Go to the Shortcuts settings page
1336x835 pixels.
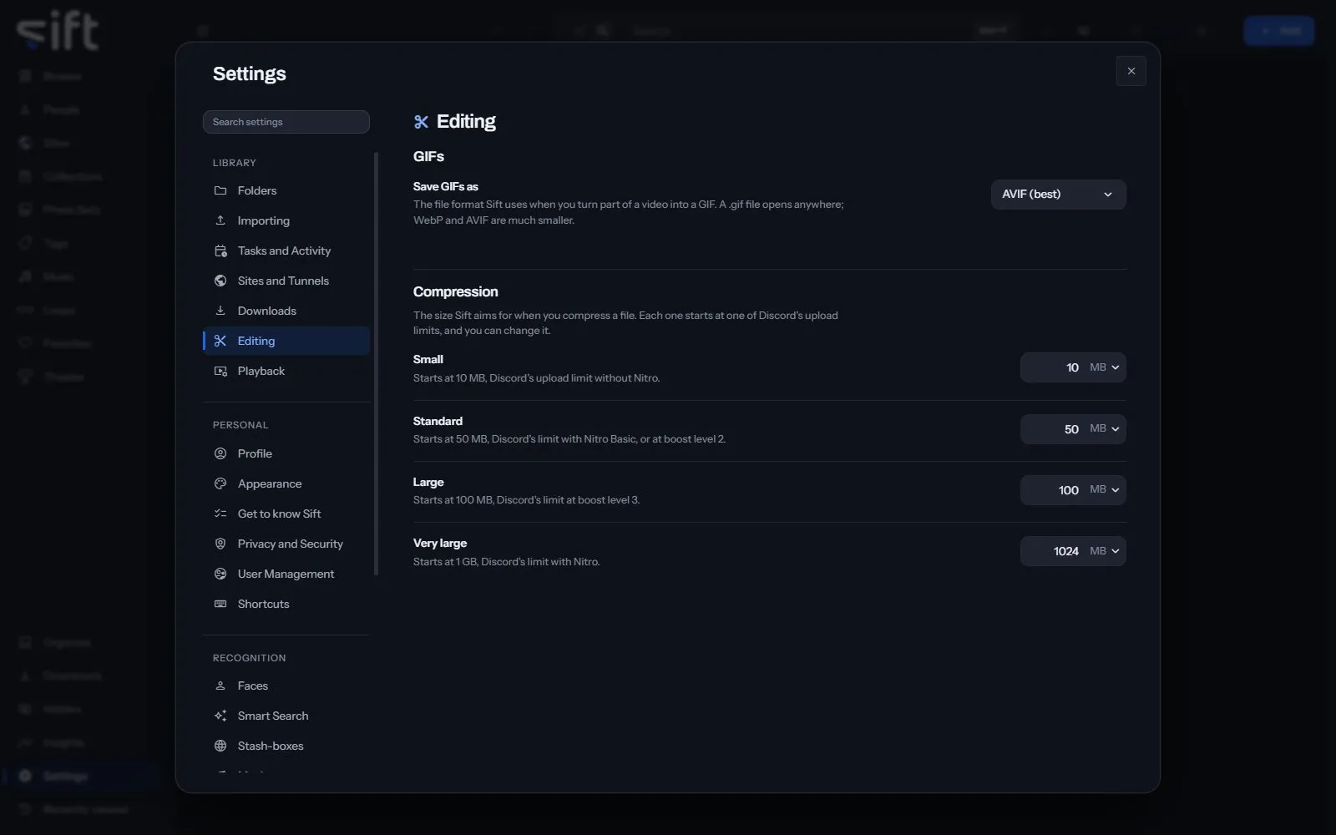pyautogui.click(x=286, y=604)
